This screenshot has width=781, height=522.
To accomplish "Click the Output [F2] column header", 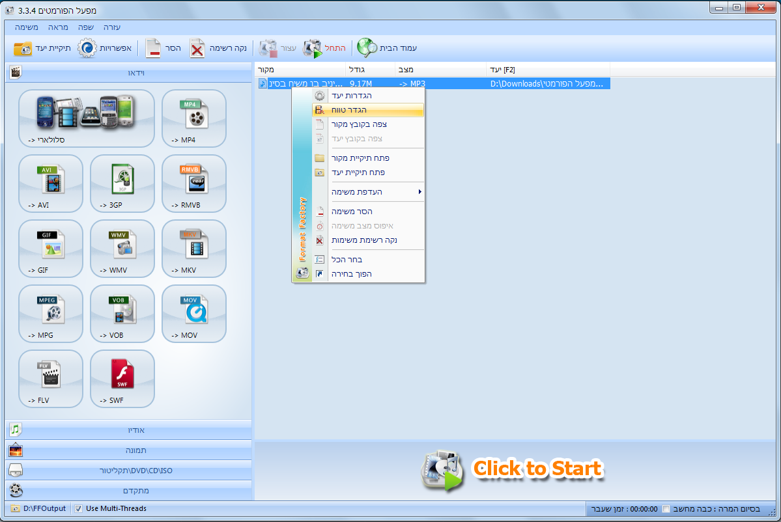I will point(548,70).
